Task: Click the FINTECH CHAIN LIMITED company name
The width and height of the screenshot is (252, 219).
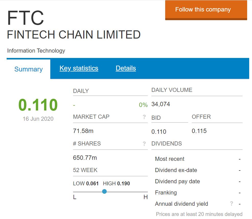Action: [74, 35]
